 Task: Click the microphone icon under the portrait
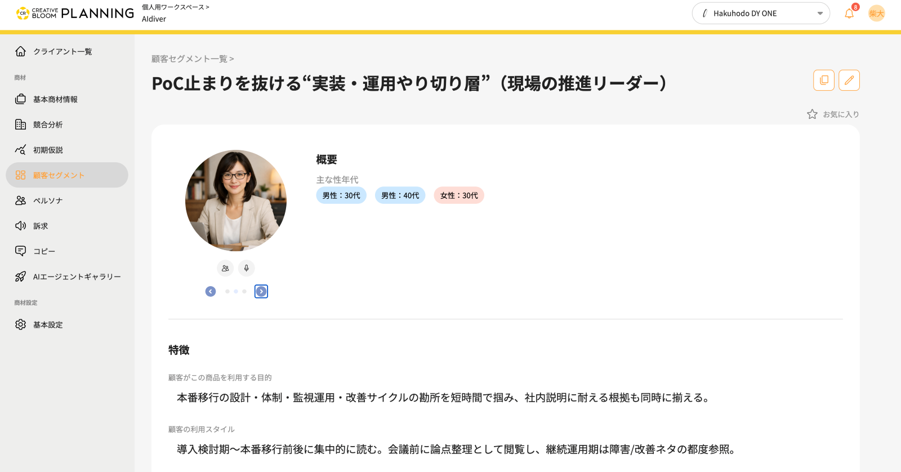tap(246, 268)
